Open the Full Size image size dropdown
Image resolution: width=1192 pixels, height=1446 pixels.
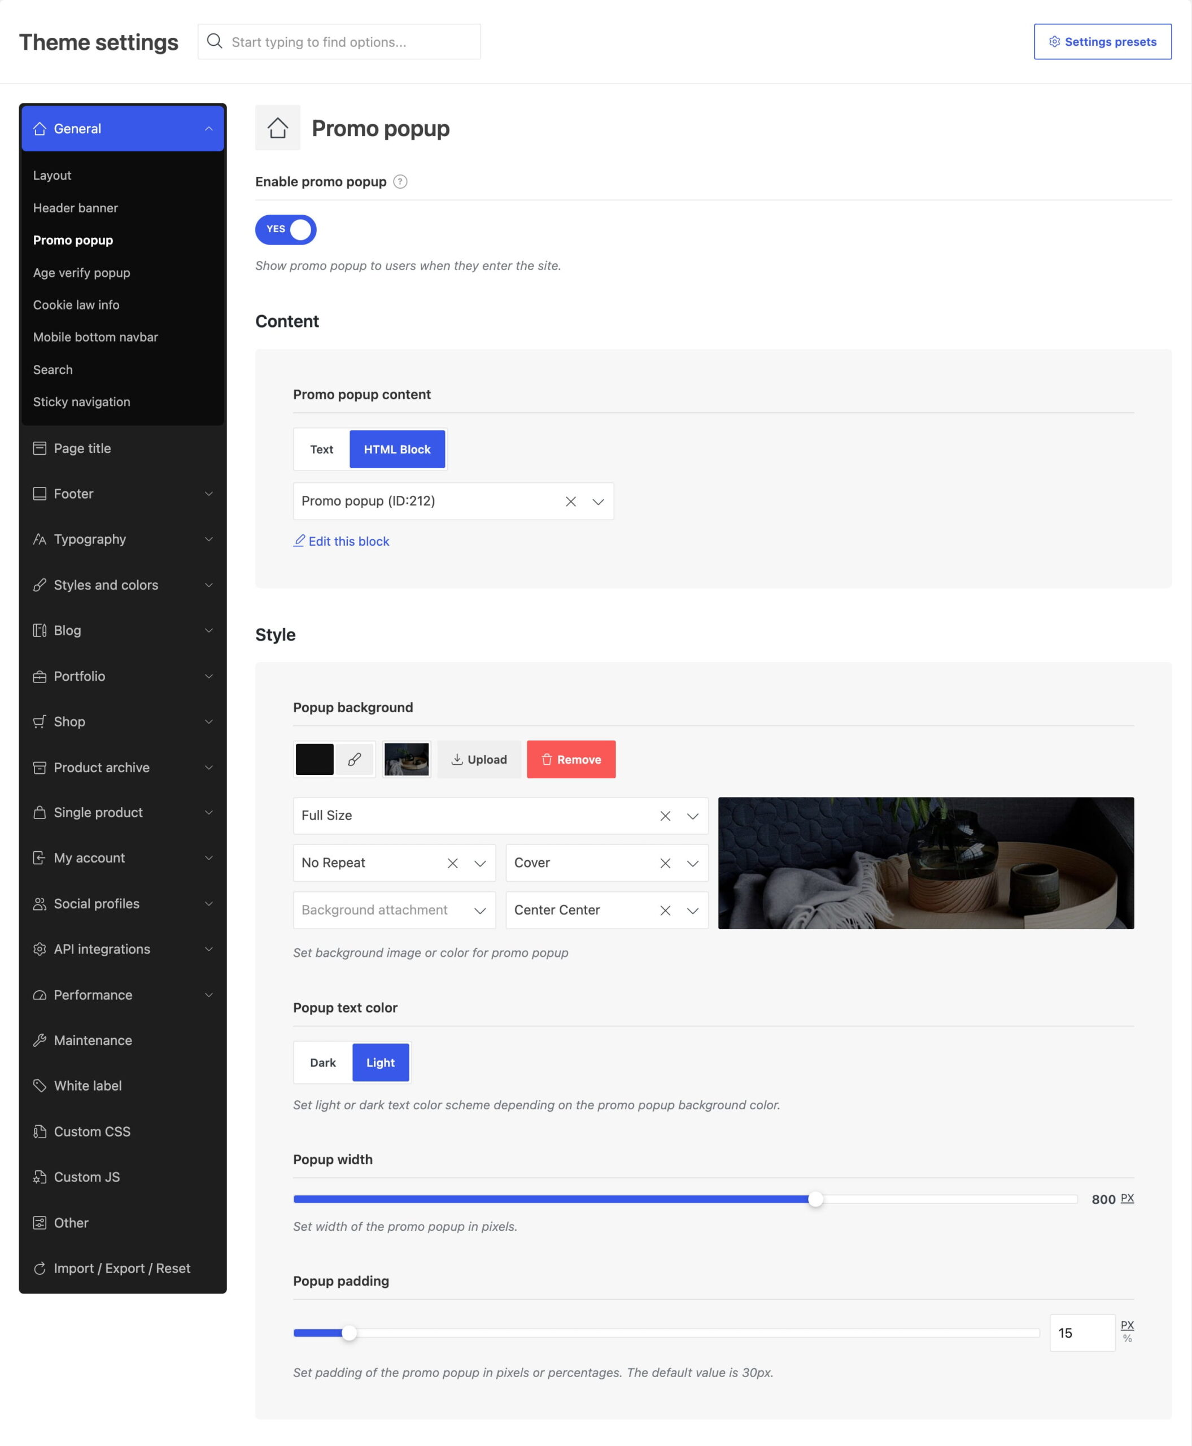coord(693,816)
